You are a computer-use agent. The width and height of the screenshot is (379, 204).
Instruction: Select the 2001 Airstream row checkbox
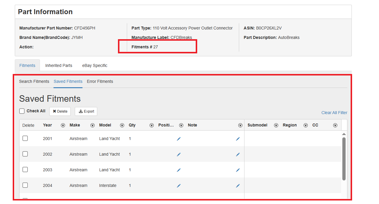pyautogui.click(x=25, y=138)
